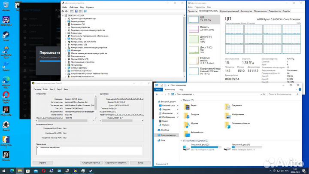Viewport: 309px width, 174px height.
Task: Switch to the Службы tab in Task Manager
Action: pyautogui.click(x=286, y=11)
